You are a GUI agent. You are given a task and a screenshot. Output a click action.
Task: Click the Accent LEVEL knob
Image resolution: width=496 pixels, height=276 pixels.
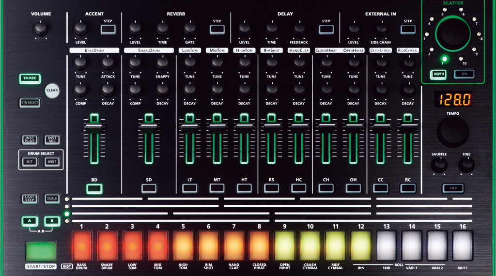tap(81, 29)
